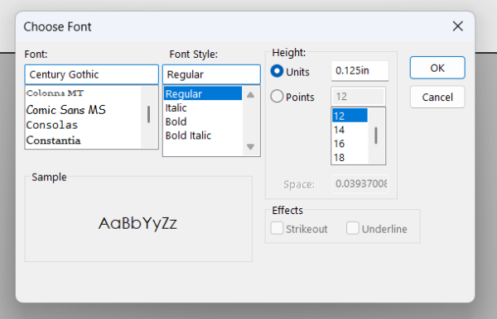
Task: Close the Choose Font dialog
Action: [x=458, y=26]
